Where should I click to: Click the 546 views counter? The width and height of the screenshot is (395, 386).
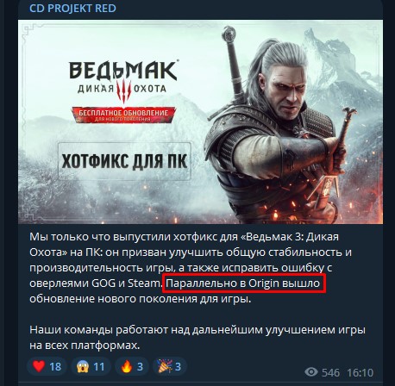pyautogui.click(x=330, y=372)
